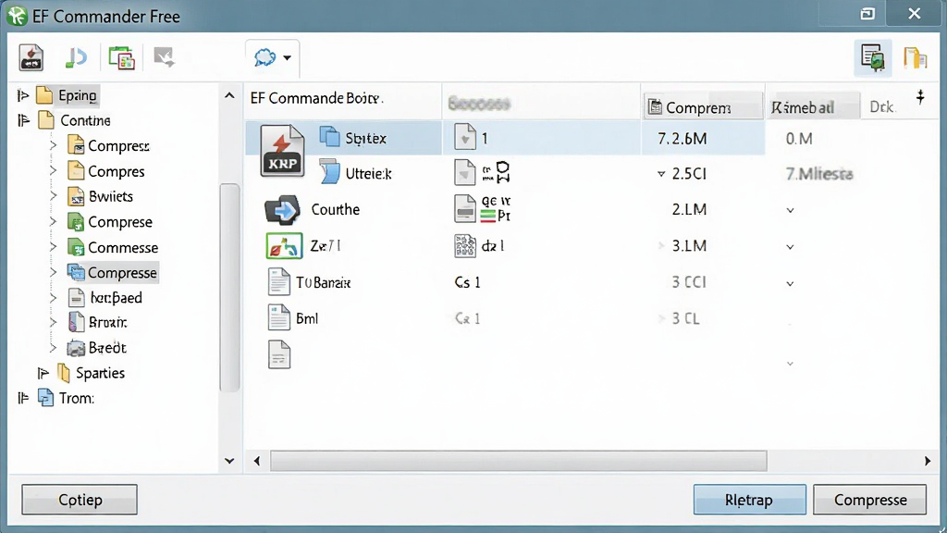
Task: Select the Compress tree item
Action: pos(118,146)
